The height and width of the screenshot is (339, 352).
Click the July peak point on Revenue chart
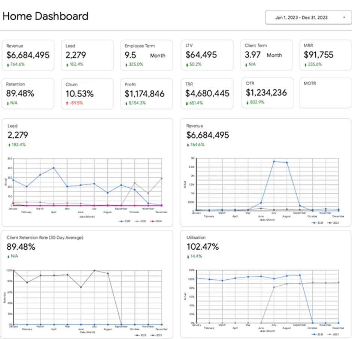[x=274, y=161]
